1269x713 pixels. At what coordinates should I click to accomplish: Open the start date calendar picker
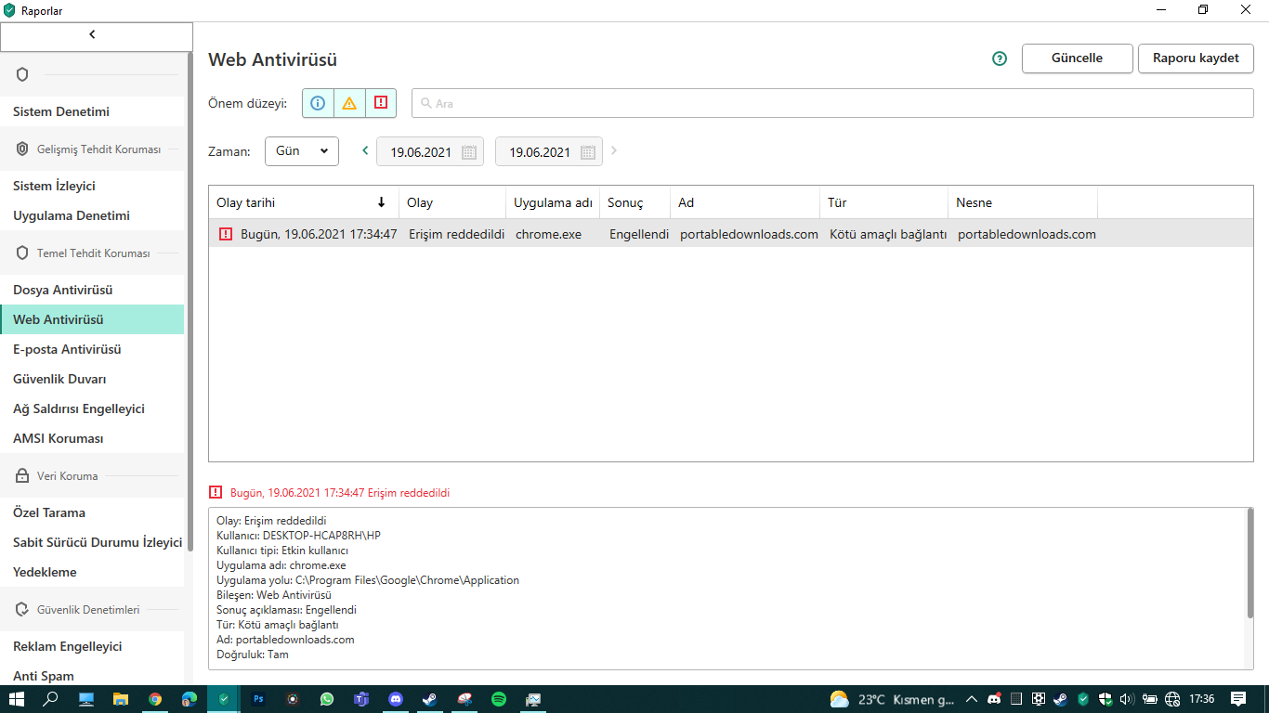point(469,152)
